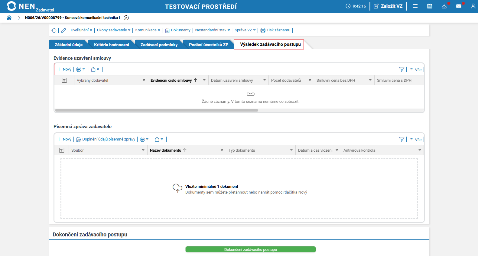
Task: Open export menu in Evidence uzavření smlouvy
Action: tap(95, 69)
